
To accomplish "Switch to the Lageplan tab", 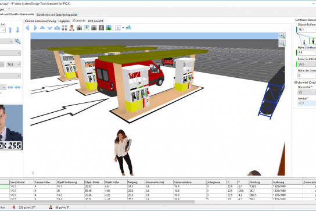I will click(64, 21).
